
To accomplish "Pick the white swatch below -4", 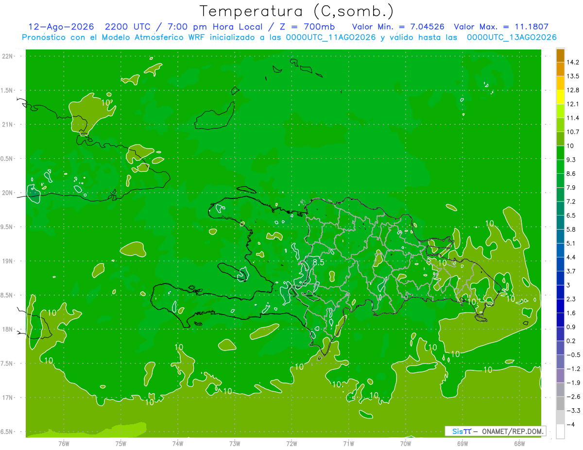I will [560, 432].
